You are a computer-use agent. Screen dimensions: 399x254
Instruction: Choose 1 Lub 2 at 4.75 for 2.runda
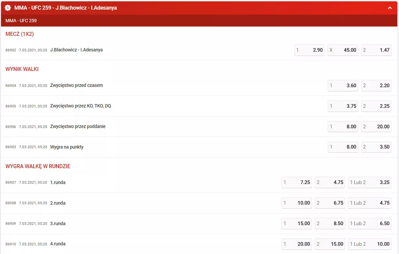tap(370, 203)
